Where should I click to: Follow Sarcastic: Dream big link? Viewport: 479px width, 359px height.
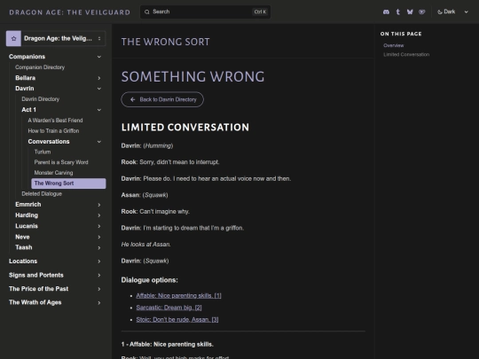[169, 308]
